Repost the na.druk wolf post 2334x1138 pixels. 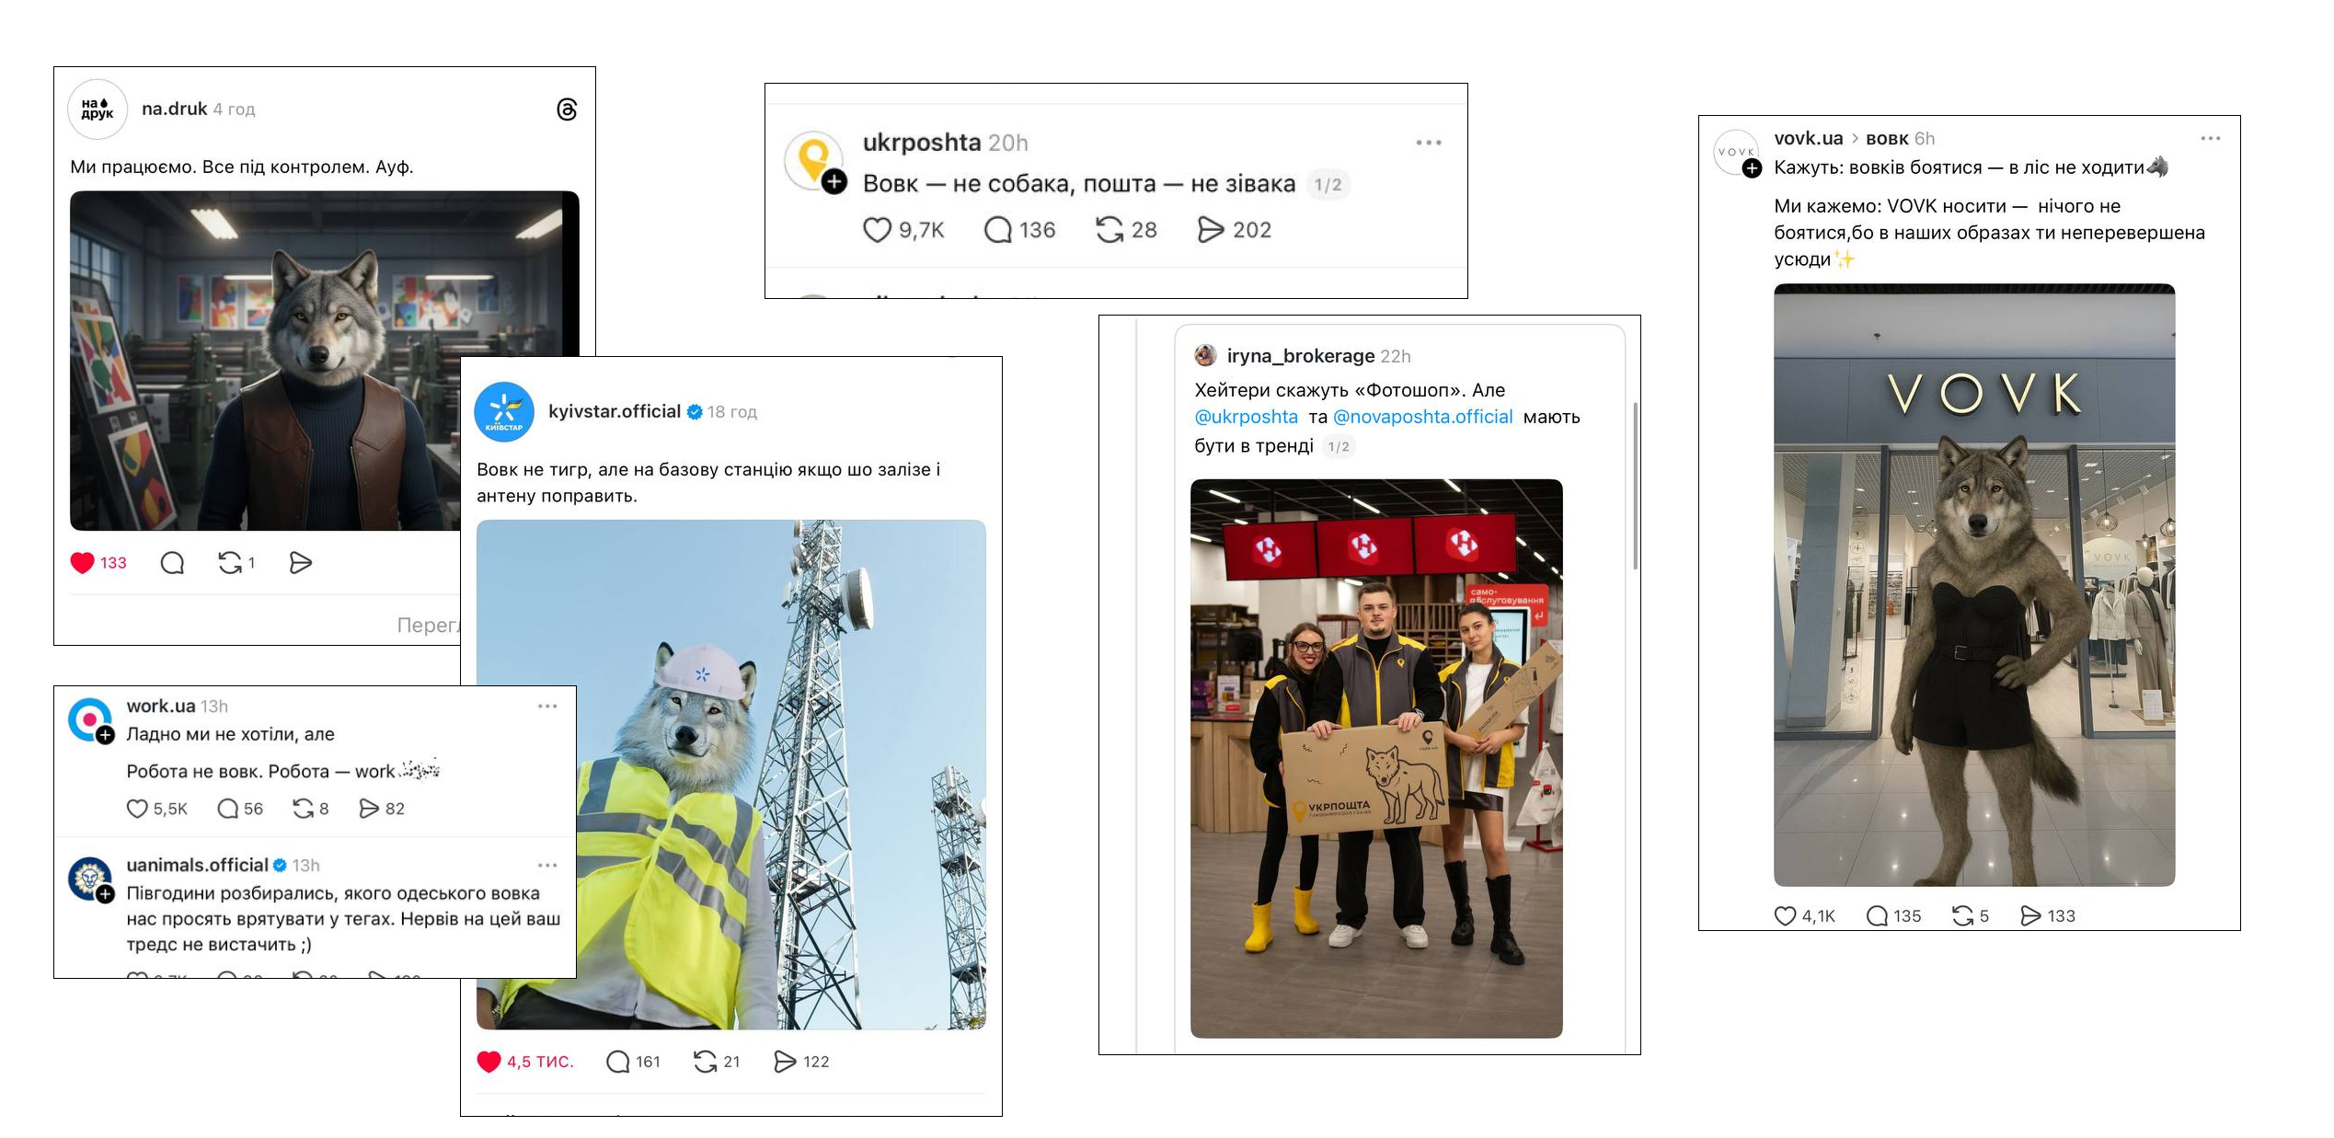[229, 562]
